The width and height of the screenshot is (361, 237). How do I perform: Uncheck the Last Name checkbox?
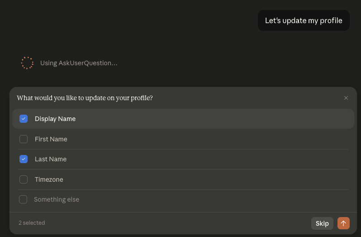[x=24, y=159]
